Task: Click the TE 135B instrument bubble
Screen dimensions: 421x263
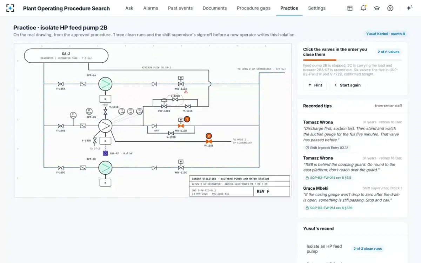Action: [x=139, y=111]
